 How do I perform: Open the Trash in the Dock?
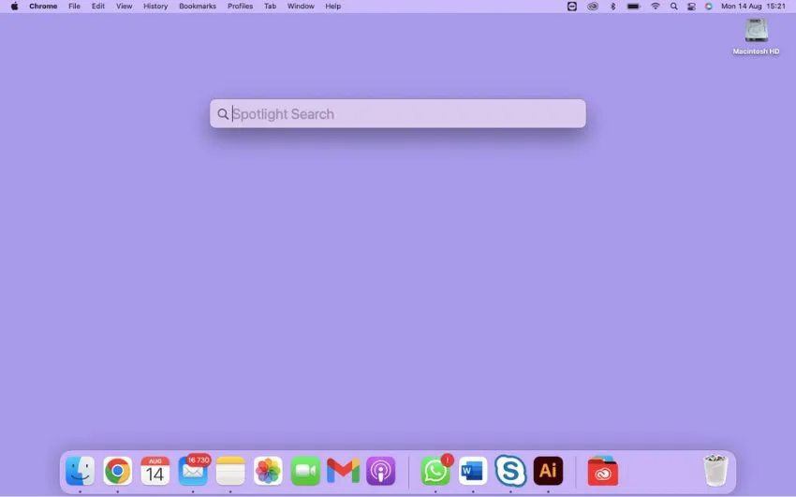pyautogui.click(x=715, y=471)
